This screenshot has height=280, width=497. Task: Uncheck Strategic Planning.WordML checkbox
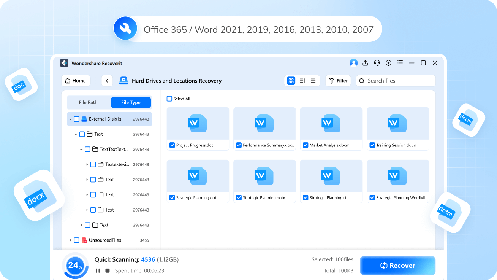[372, 198]
